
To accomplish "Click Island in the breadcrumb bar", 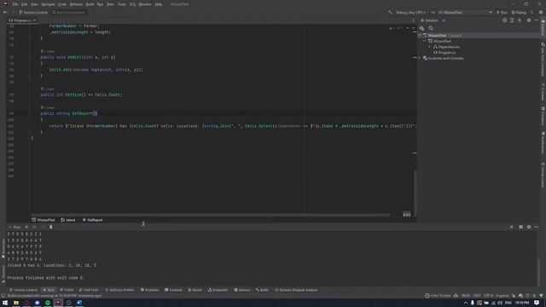I will coord(68,220).
